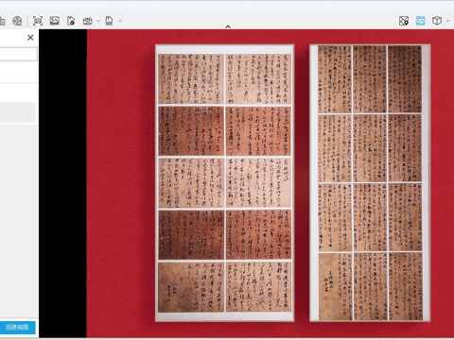Click the region capture frame icon
Screen dimensions: 454x340
[x=38, y=21]
